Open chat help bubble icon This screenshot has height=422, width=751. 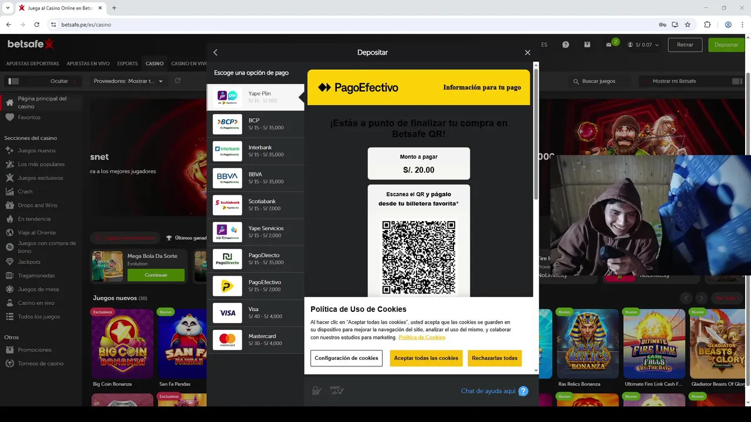[x=523, y=392]
